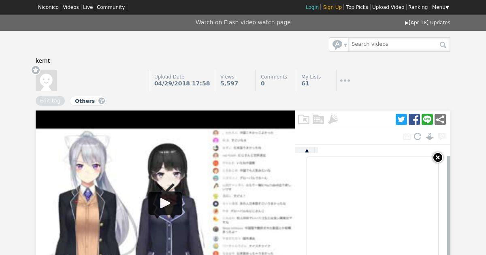Open Top Picks page

click(x=357, y=7)
